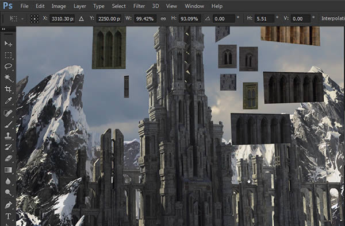345x226 pixels.
Task: Click the reference point location grid
Action: [x=34, y=19]
